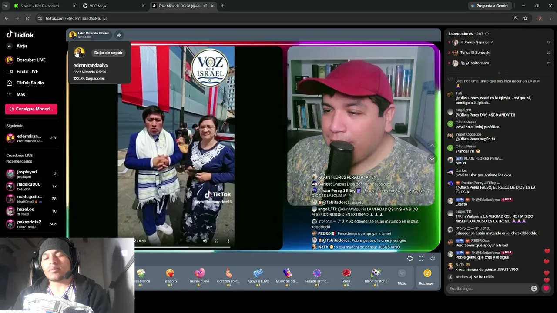Send the Rosa gift
Viewport: 557px width, 313px height.
point(346,277)
